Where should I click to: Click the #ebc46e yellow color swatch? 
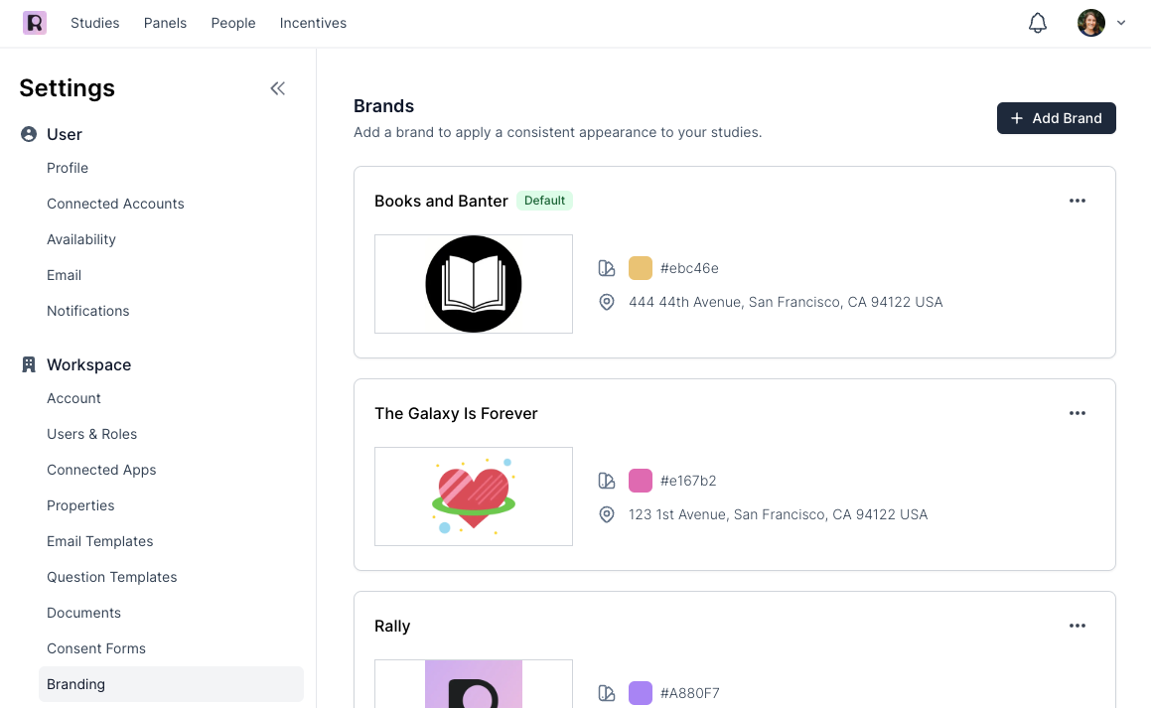[641, 268]
